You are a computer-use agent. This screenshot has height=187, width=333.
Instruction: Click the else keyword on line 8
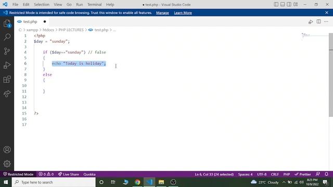click(x=47, y=75)
